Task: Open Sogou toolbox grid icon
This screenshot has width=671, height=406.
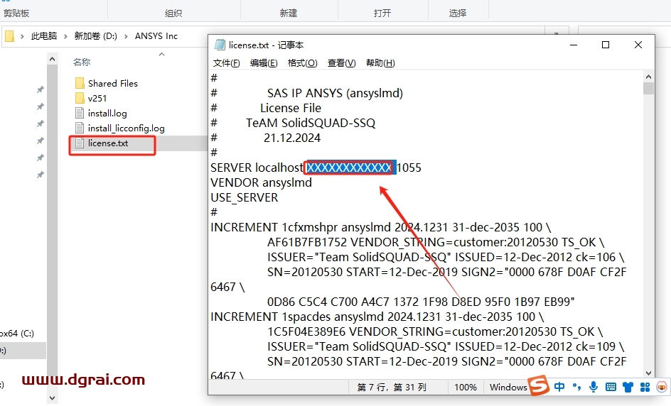Action: click(645, 388)
